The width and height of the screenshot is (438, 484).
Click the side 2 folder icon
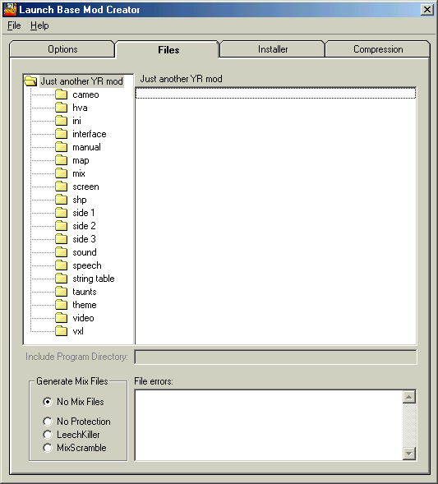pyautogui.click(x=62, y=226)
